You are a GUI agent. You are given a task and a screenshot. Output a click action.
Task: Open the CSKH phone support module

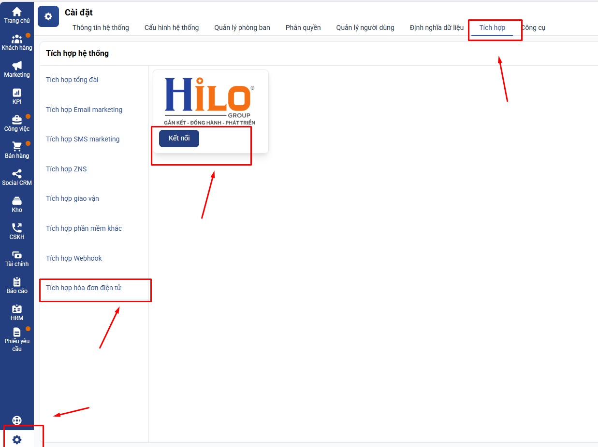17,231
